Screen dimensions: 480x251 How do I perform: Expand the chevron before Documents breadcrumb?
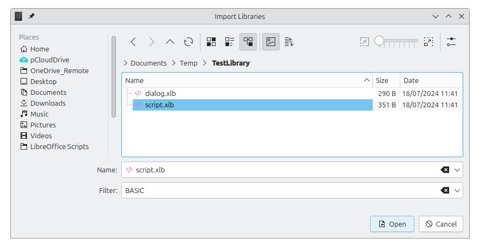[125, 63]
